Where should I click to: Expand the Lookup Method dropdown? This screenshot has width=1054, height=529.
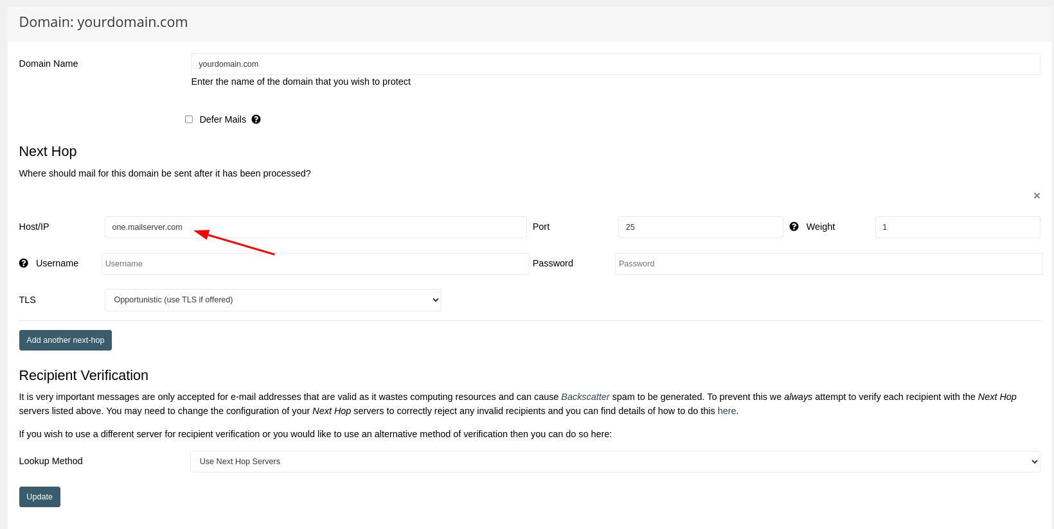(x=614, y=462)
